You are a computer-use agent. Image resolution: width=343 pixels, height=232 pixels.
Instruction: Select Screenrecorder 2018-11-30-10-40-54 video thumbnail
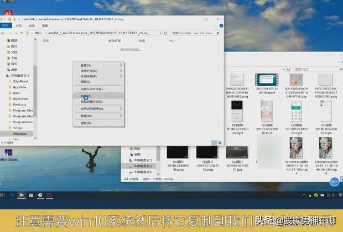[x=296, y=148]
